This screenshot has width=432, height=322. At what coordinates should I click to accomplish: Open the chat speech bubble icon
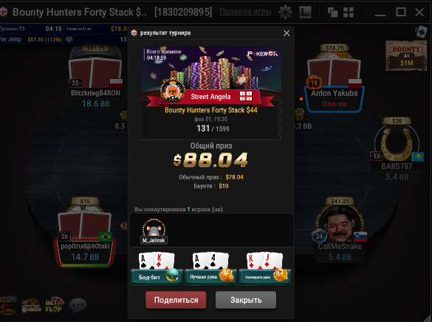coord(78,305)
